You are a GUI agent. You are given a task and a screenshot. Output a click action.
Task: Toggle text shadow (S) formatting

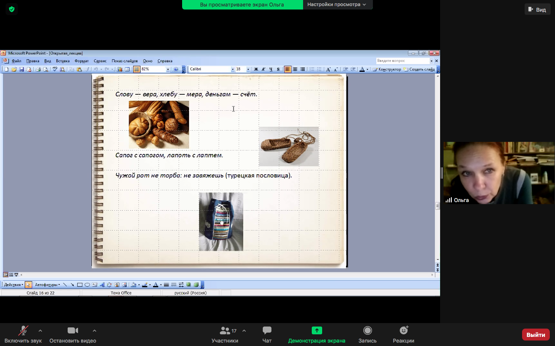click(278, 69)
